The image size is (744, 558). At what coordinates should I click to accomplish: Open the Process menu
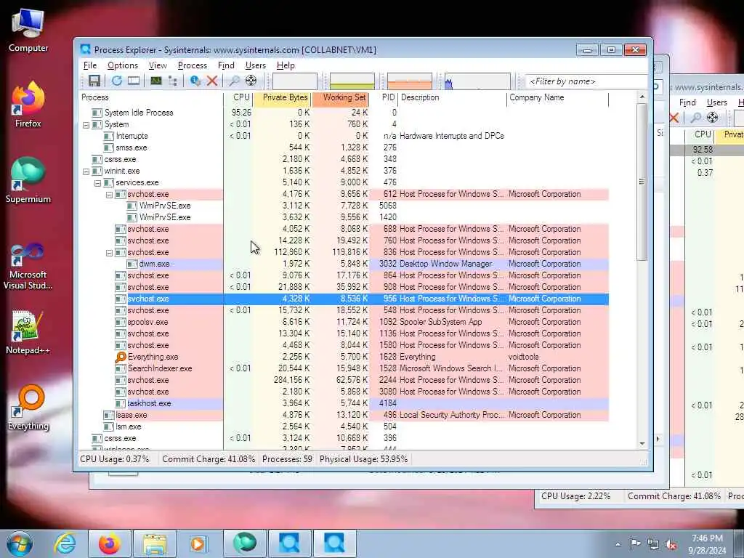[192, 65]
